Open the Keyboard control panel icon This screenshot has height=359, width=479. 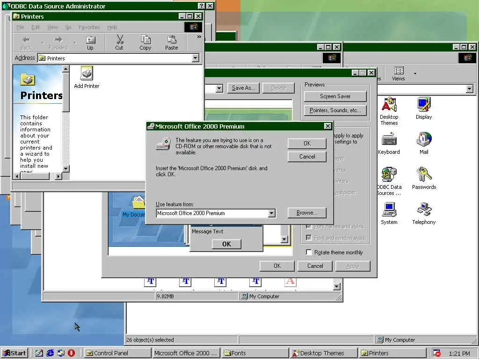pos(389,144)
